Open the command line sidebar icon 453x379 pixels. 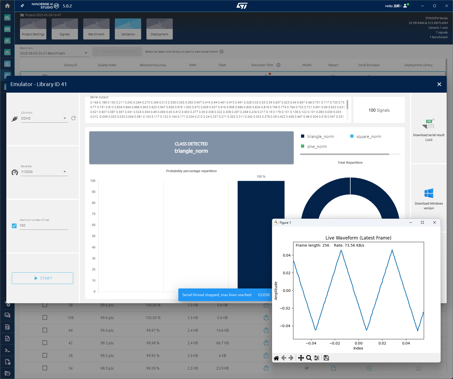pos(7,350)
